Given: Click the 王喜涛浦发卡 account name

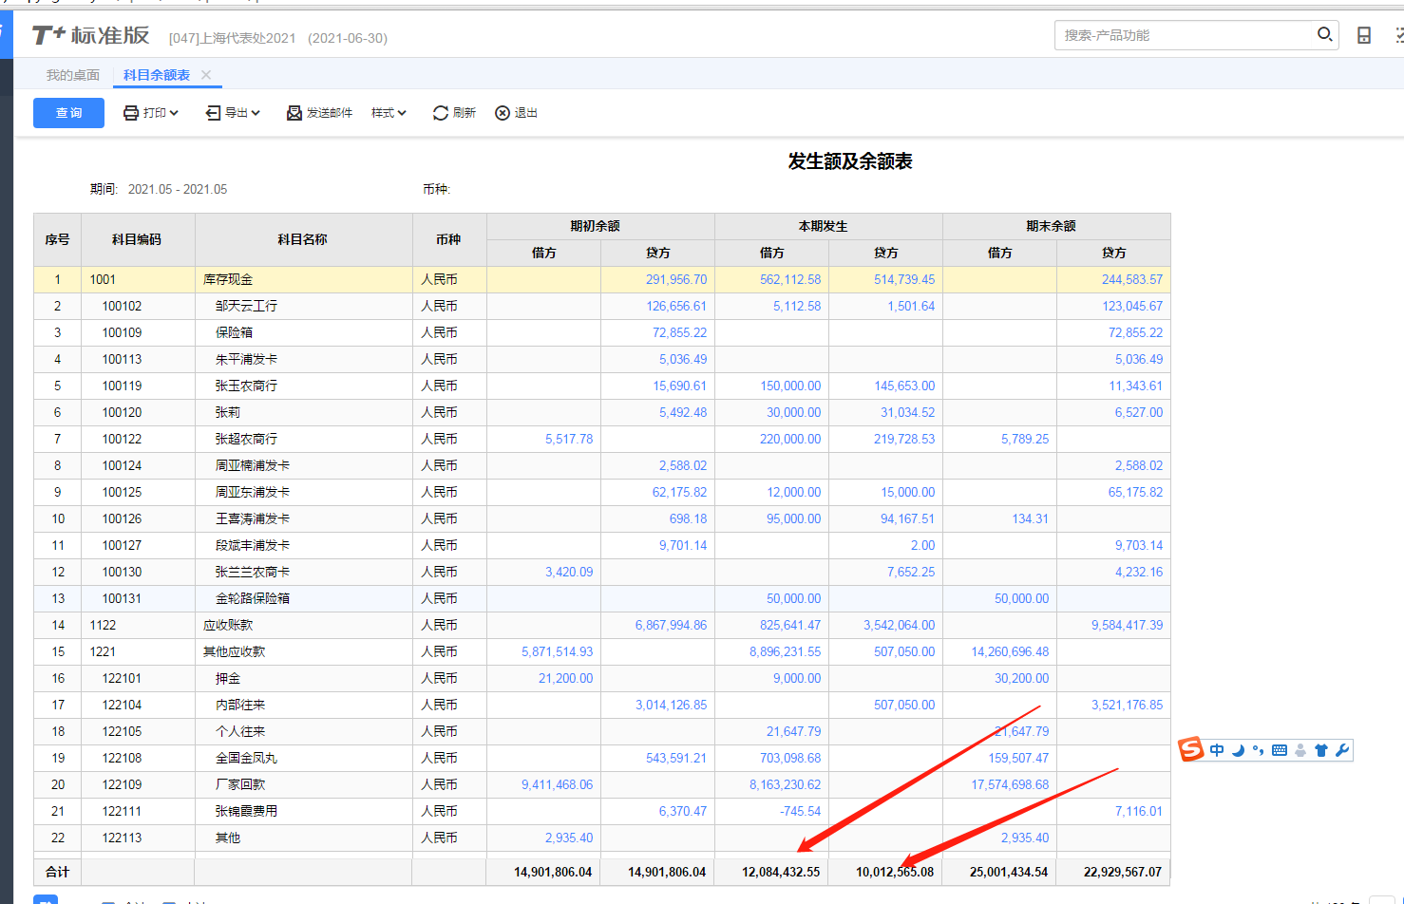Looking at the screenshot, I should point(253,518).
